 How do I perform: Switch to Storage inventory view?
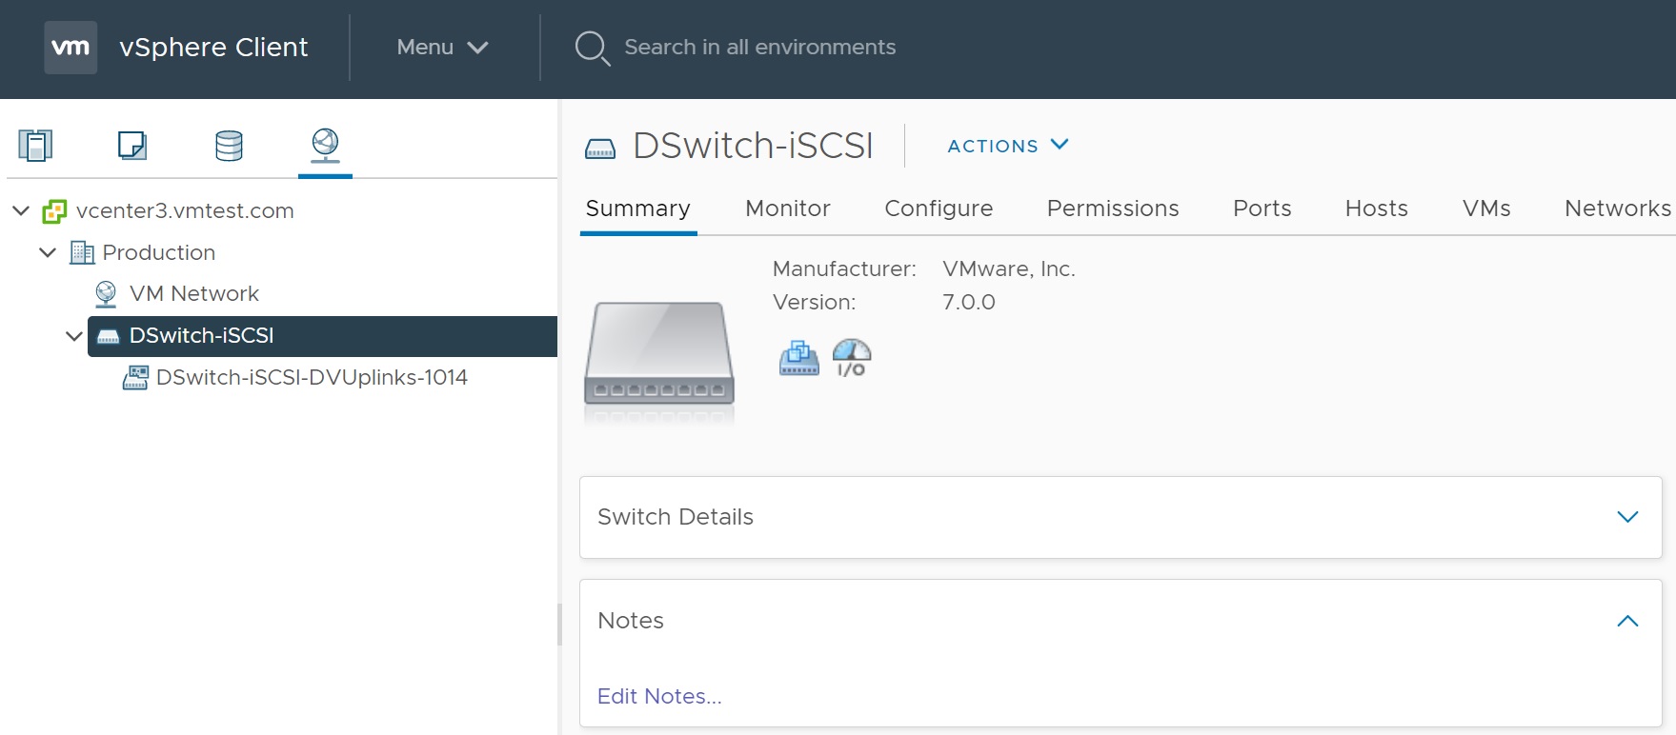point(229,146)
